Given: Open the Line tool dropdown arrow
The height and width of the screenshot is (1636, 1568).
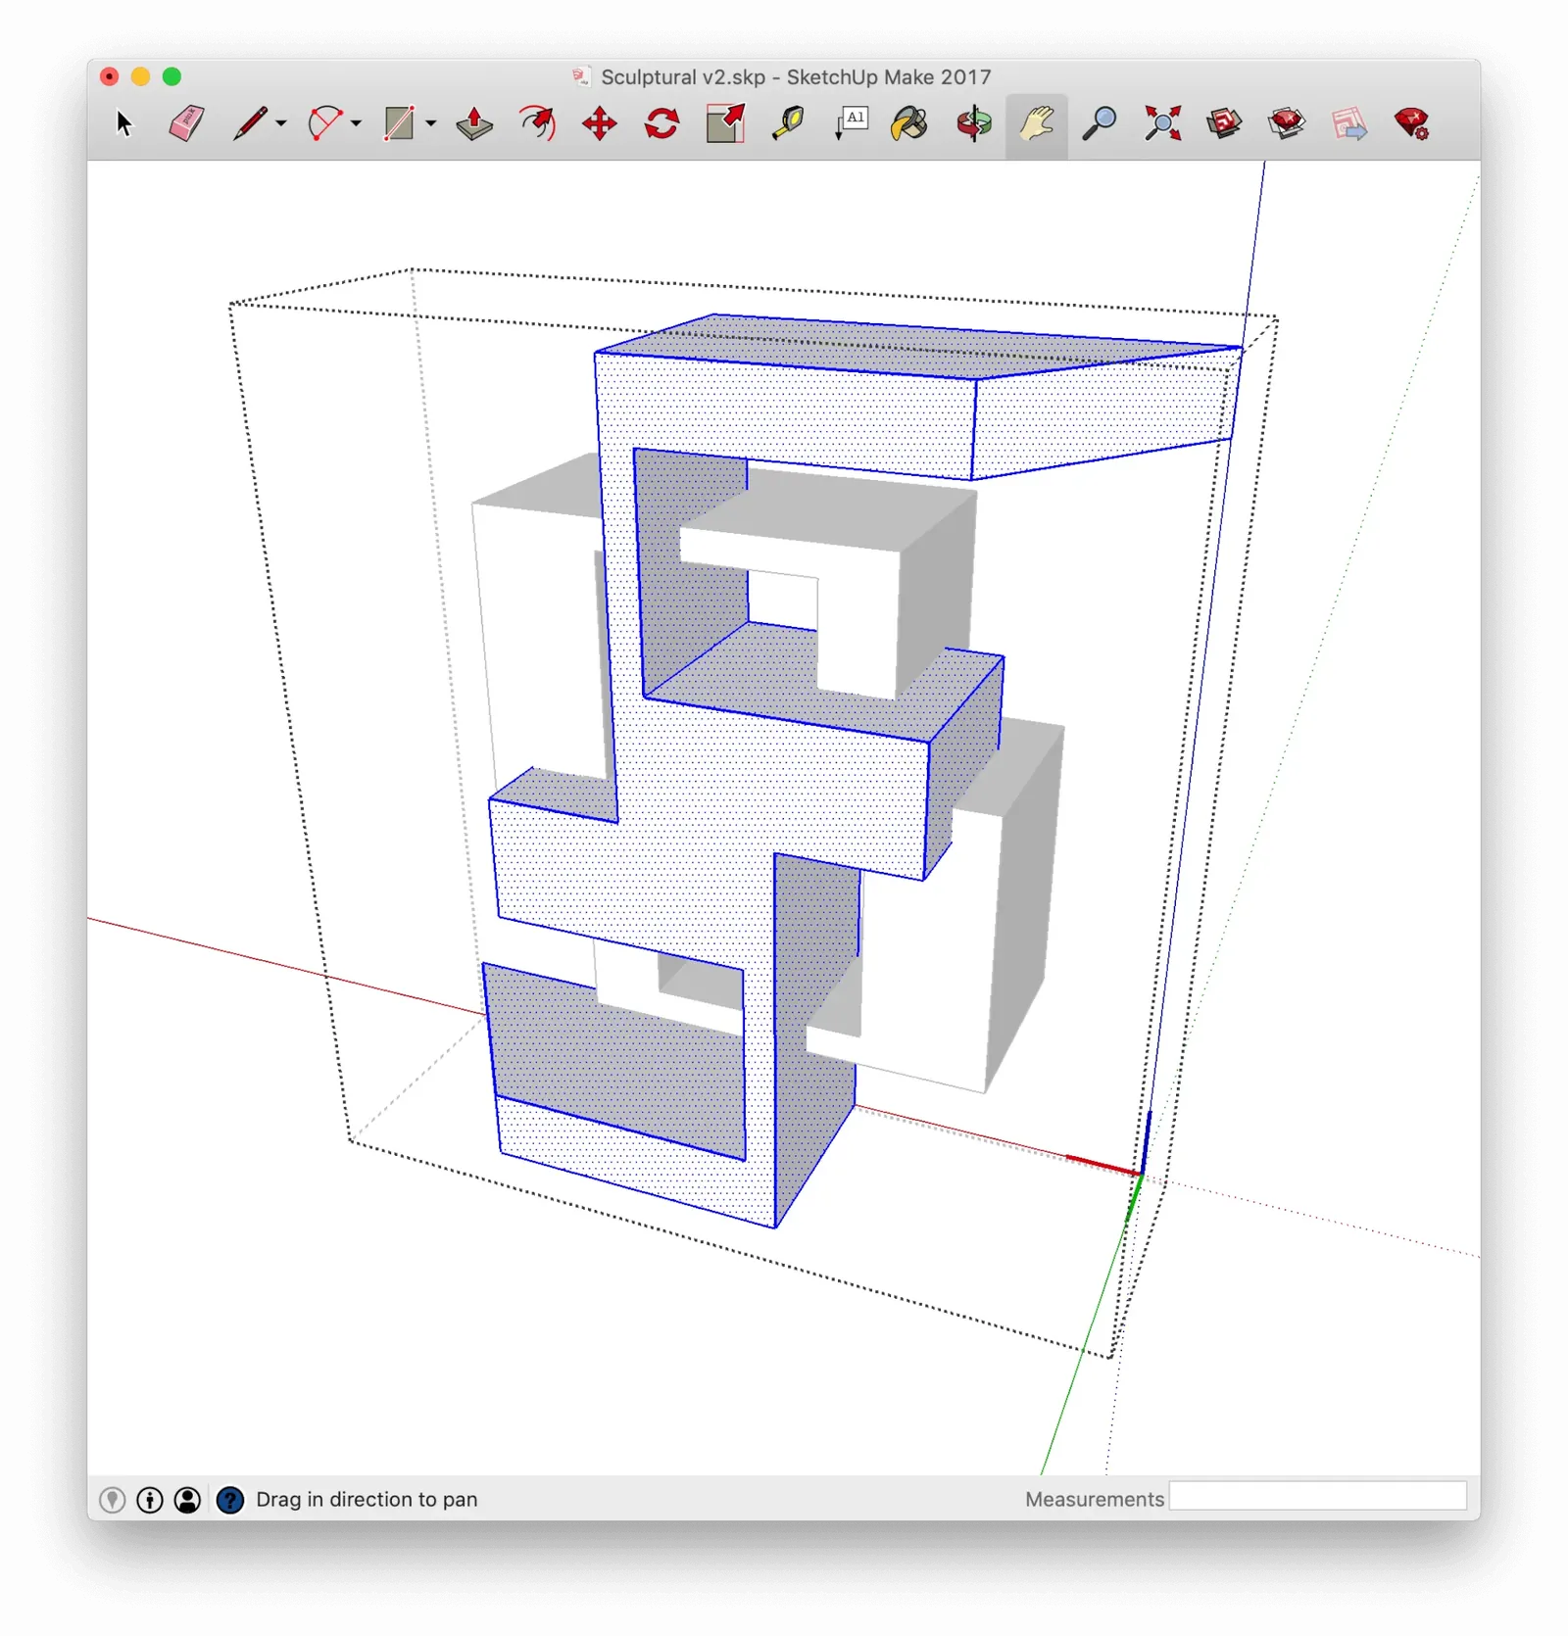Looking at the screenshot, I should [281, 123].
